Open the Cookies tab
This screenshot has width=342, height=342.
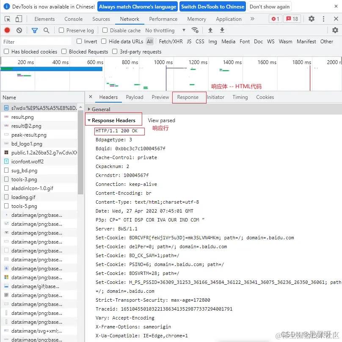265,97
